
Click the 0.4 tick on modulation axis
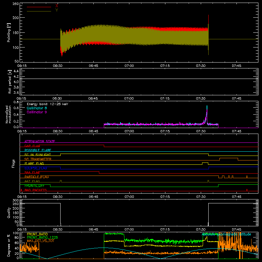point(16,115)
